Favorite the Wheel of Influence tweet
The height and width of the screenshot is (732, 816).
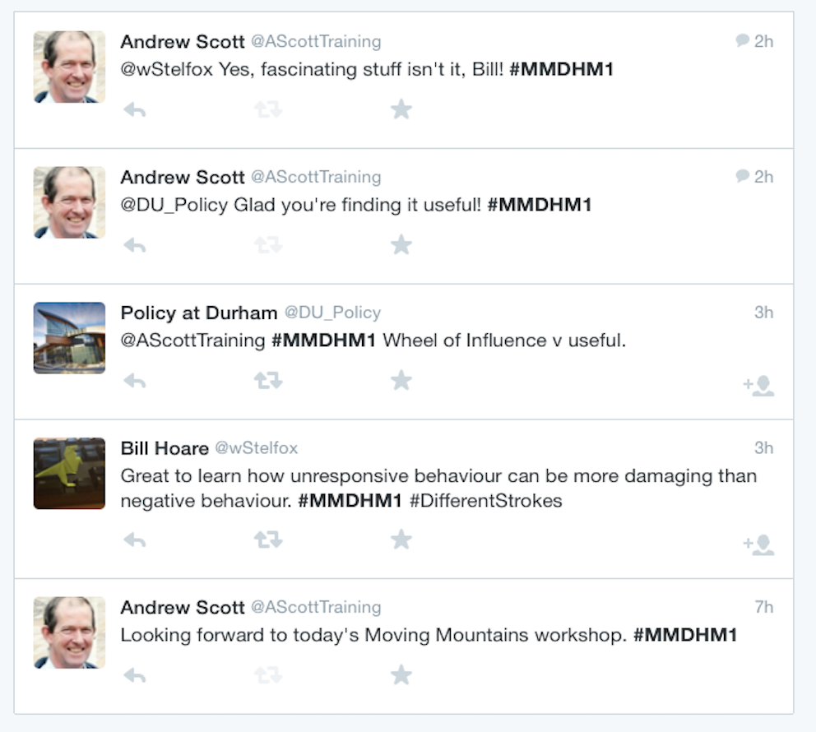(x=401, y=380)
